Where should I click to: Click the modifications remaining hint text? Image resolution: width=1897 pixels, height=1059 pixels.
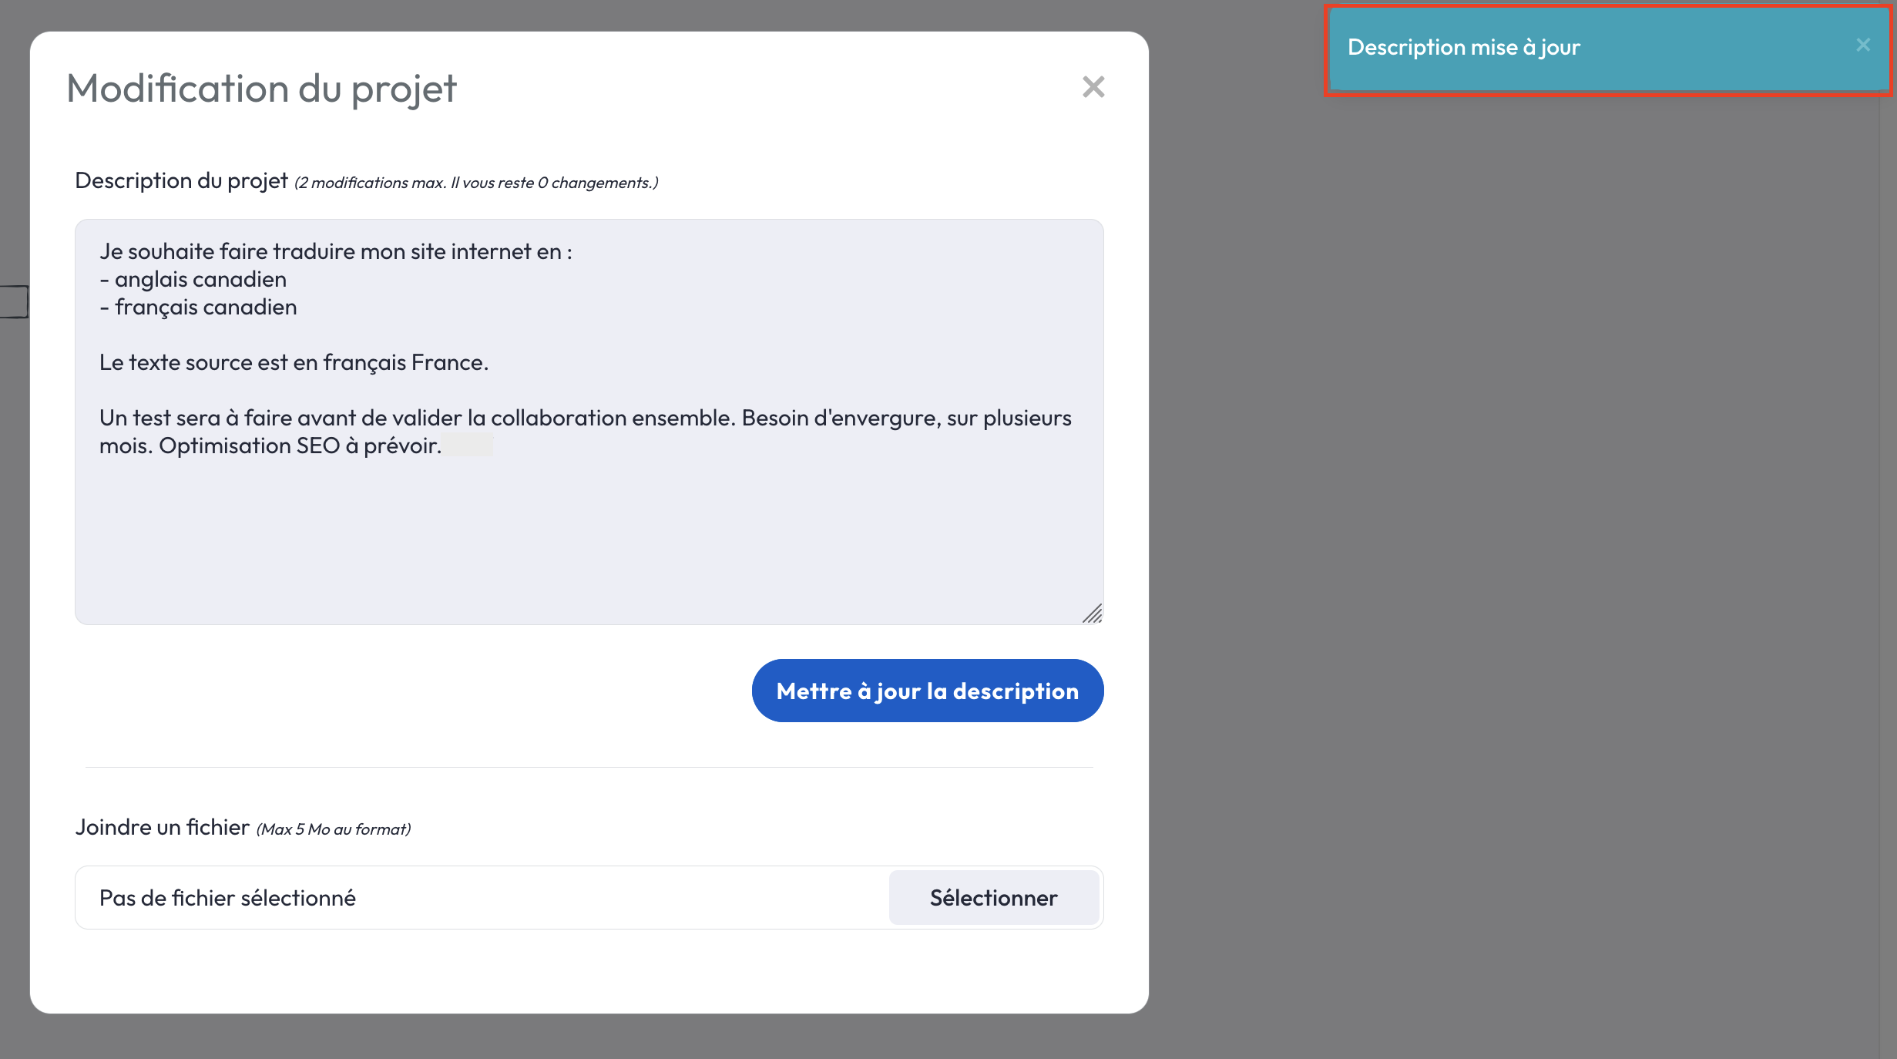pyautogui.click(x=476, y=183)
